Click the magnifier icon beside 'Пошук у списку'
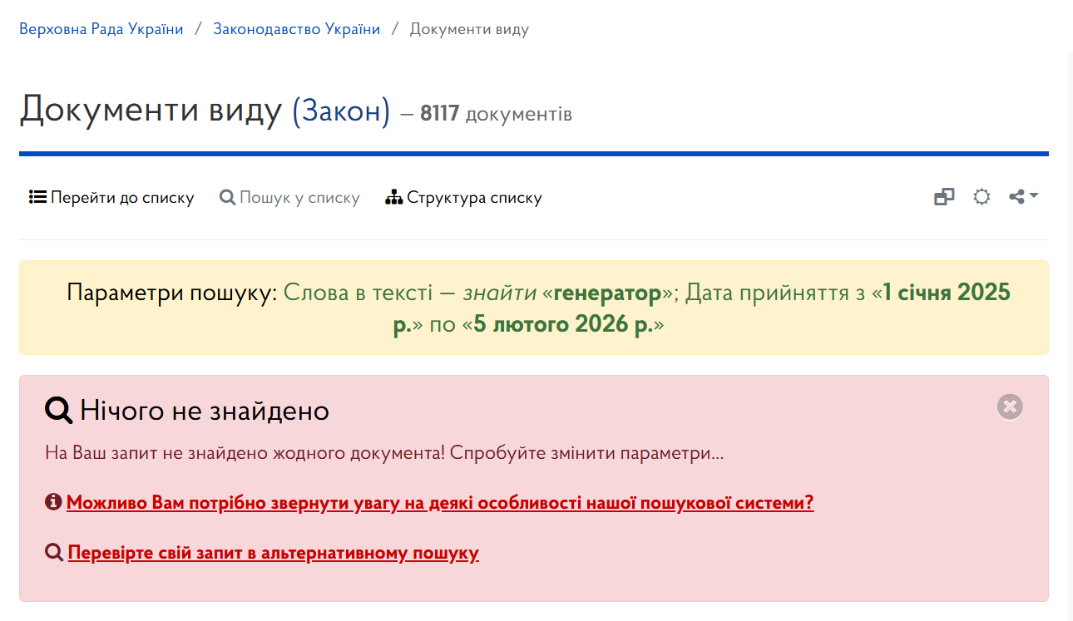This screenshot has width=1073, height=621. point(227,198)
